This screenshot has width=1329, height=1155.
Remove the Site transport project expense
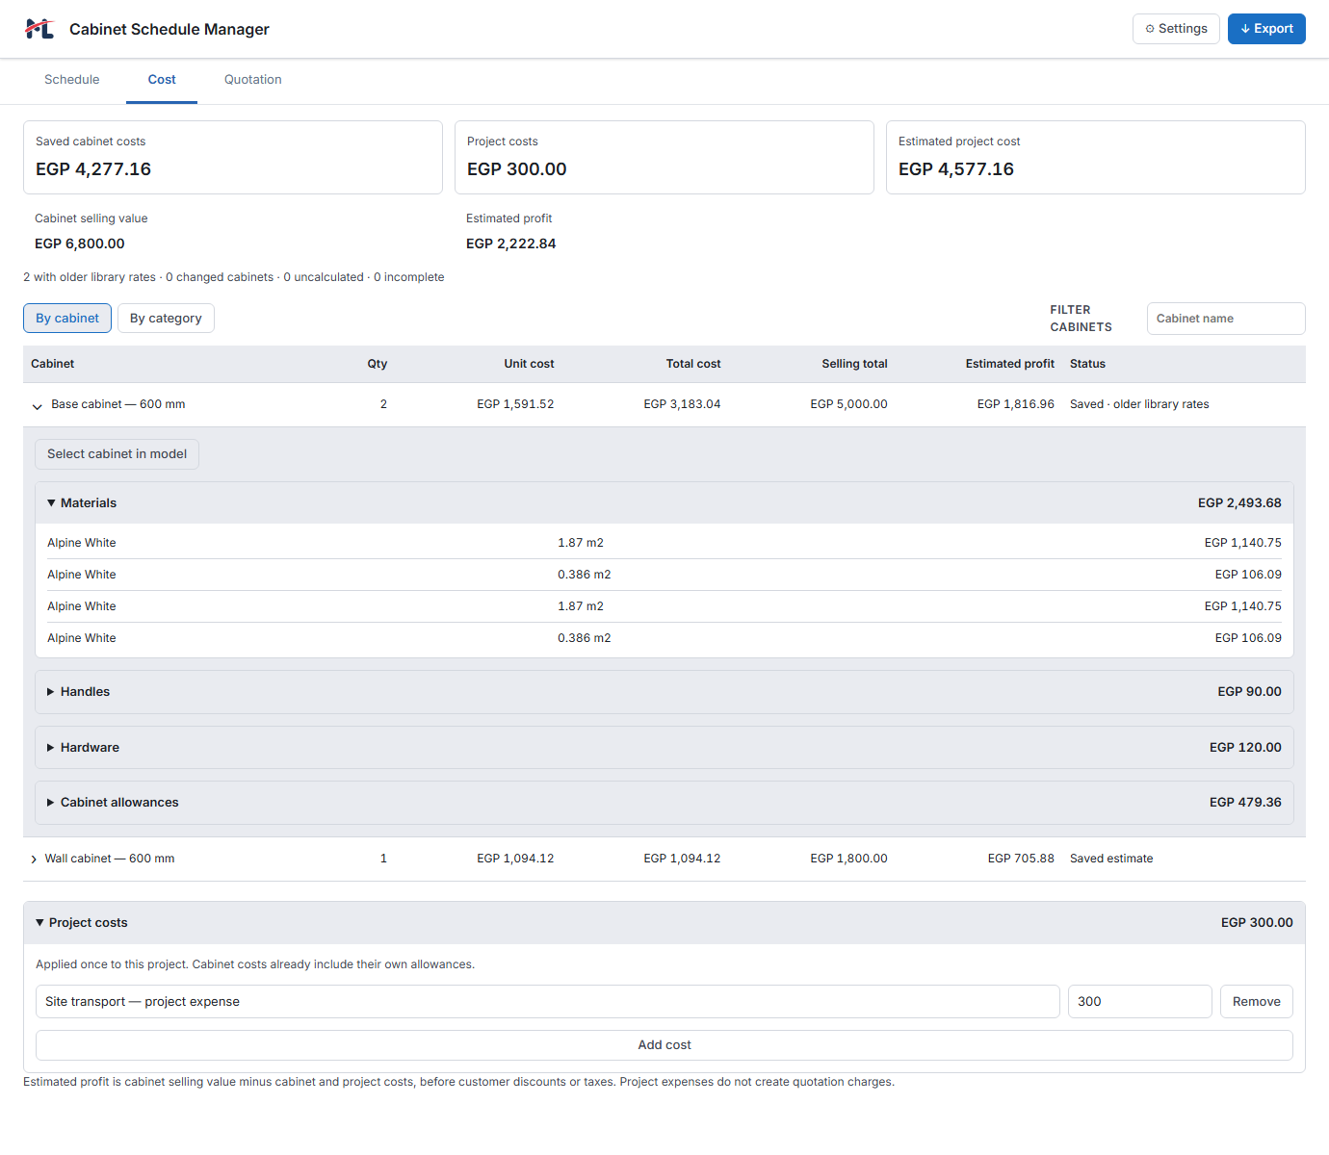1257,1002
